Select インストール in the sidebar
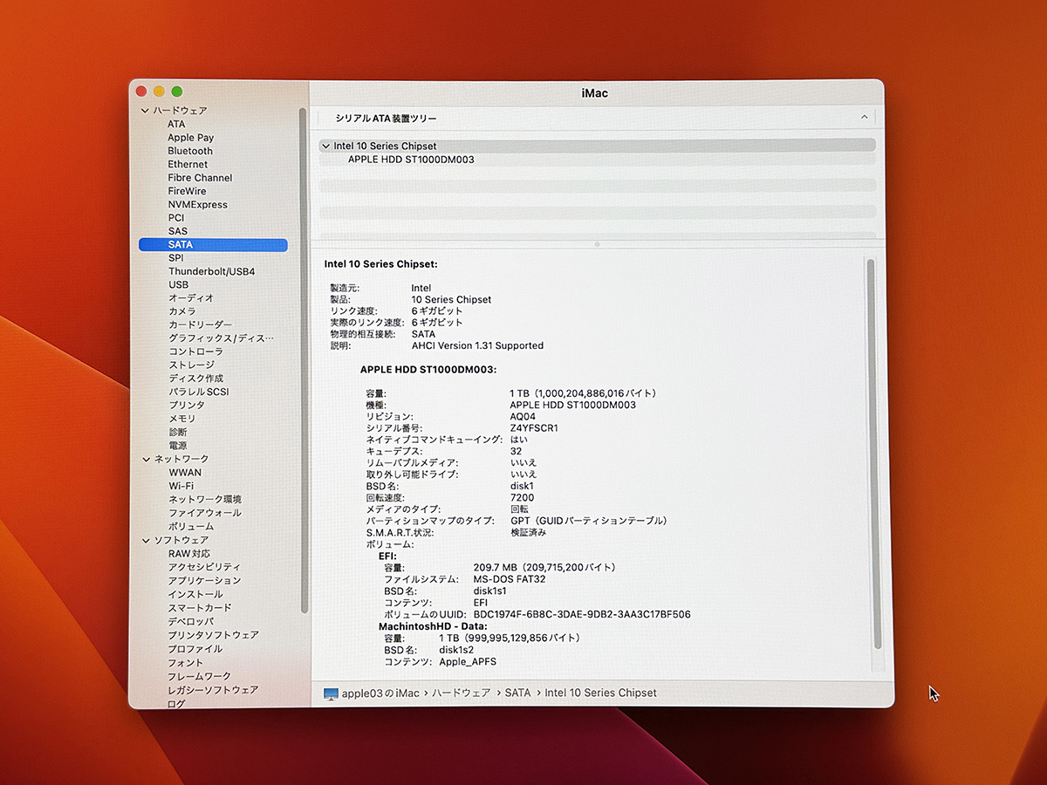 pyautogui.click(x=195, y=595)
